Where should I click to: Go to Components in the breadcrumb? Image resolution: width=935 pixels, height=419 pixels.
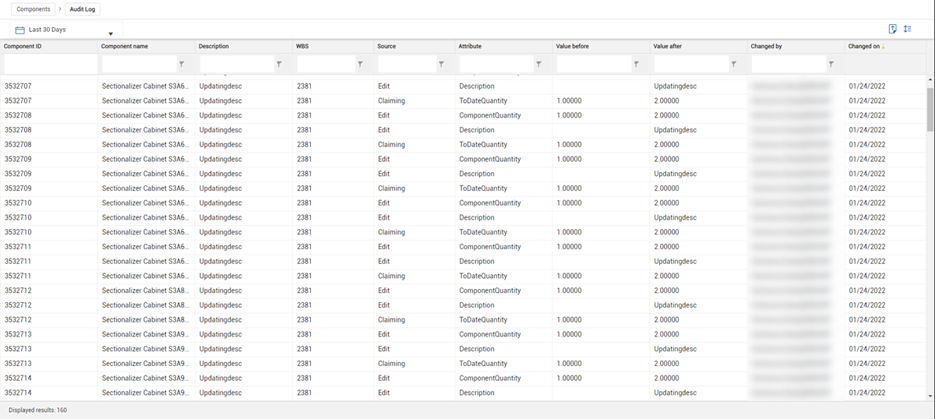[x=34, y=9]
